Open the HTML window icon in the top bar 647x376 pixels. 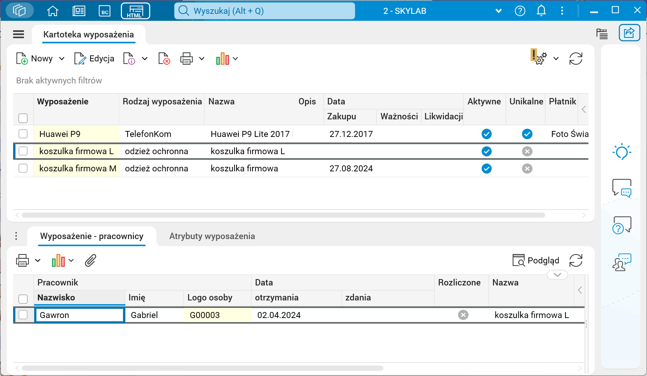(135, 11)
